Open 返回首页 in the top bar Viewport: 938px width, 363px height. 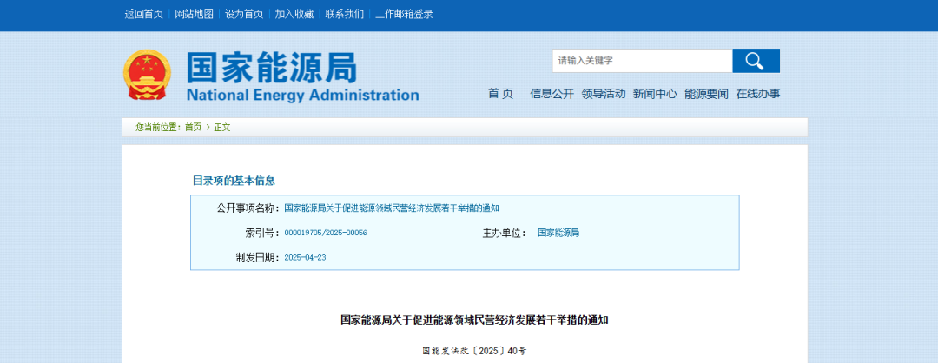click(x=143, y=14)
